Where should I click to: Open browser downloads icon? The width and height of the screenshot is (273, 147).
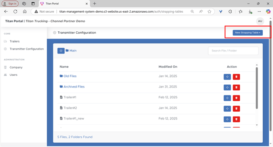250,11
